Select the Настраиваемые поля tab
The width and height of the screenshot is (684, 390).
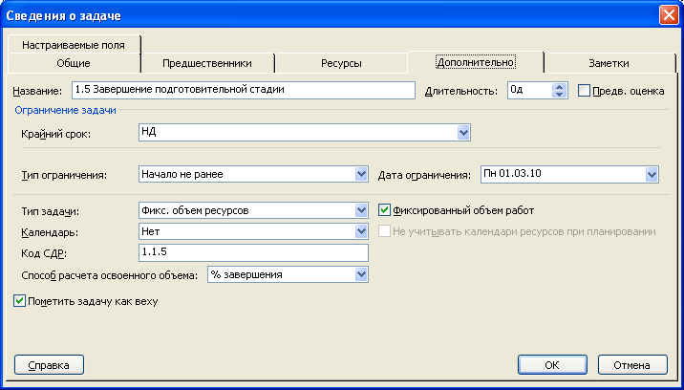[x=74, y=45]
